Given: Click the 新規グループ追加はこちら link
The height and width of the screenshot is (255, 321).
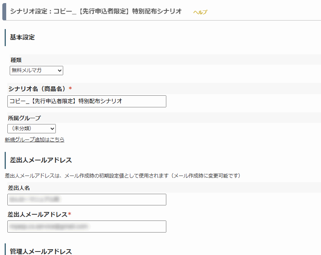Looking at the screenshot, I should (x=35, y=140).
